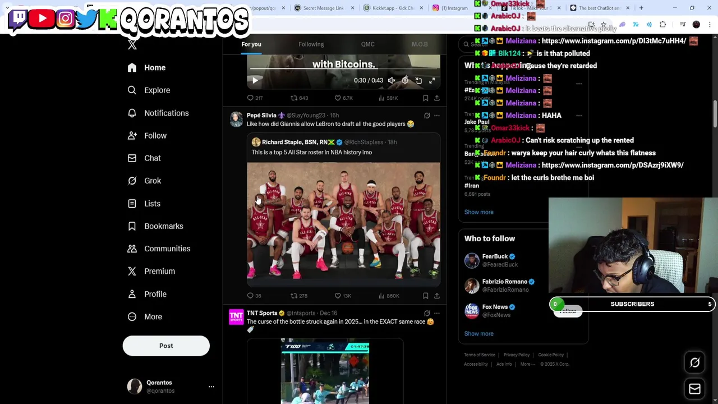The width and height of the screenshot is (718, 404).
Task: Expand Show more under Who to follow
Action: (478, 334)
